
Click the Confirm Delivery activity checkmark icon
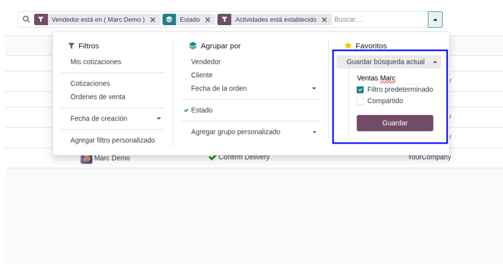[212, 158]
